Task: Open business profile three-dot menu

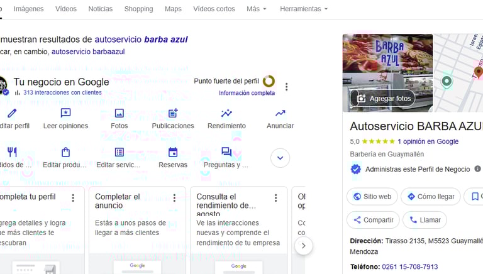Action: [x=287, y=87]
